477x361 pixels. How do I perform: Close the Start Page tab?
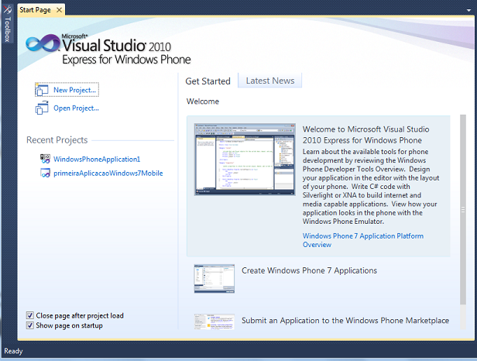tap(60, 10)
